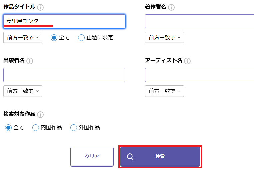Click info icon beside 著作者名
The image size is (254, 174).
click(171, 7)
